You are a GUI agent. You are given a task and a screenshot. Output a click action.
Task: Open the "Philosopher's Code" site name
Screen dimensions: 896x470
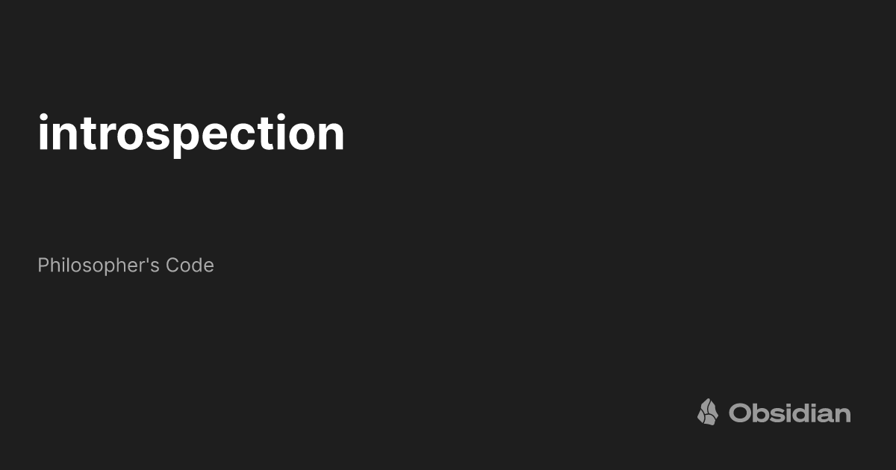125,266
